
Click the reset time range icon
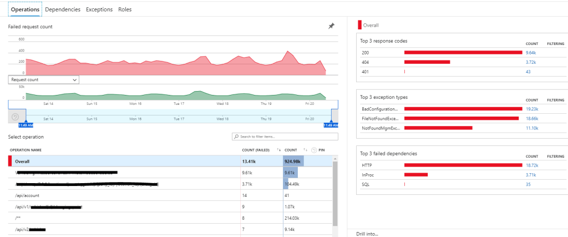pyautogui.click(x=15, y=117)
